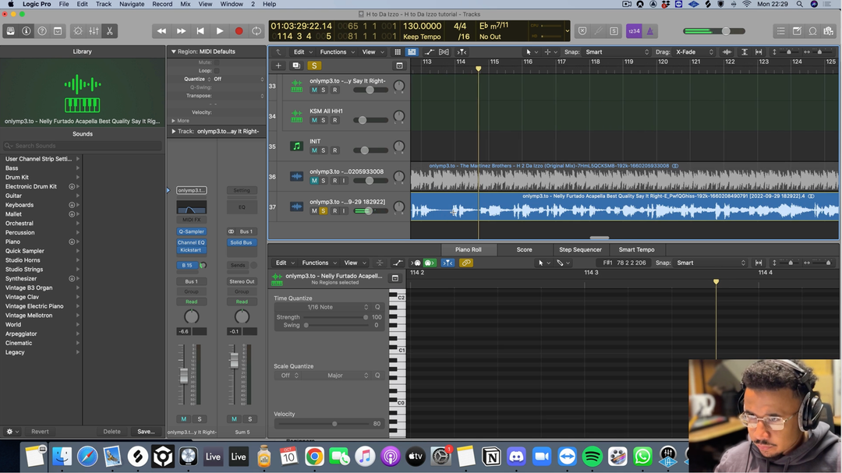The height and width of the screenshot is (473, 842).
Task: Toggle Cycle mode in the transport
Action: coord(256,31)
